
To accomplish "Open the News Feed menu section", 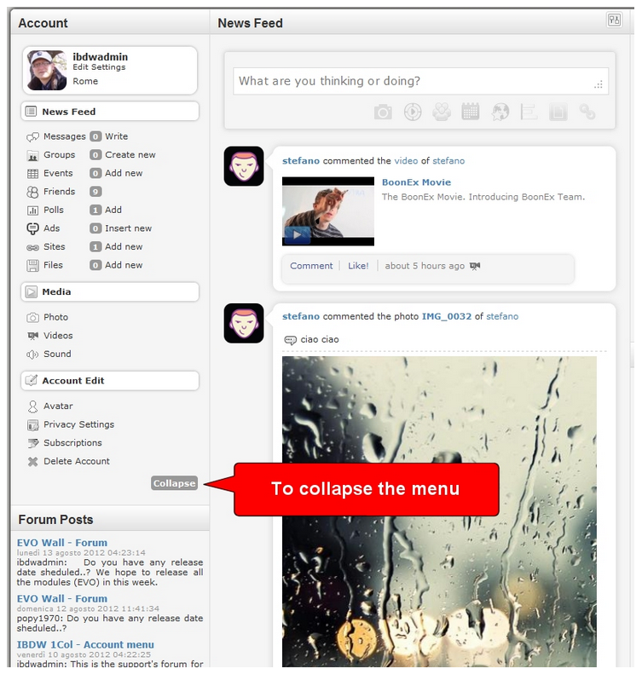I will click(x=110, y=112).
